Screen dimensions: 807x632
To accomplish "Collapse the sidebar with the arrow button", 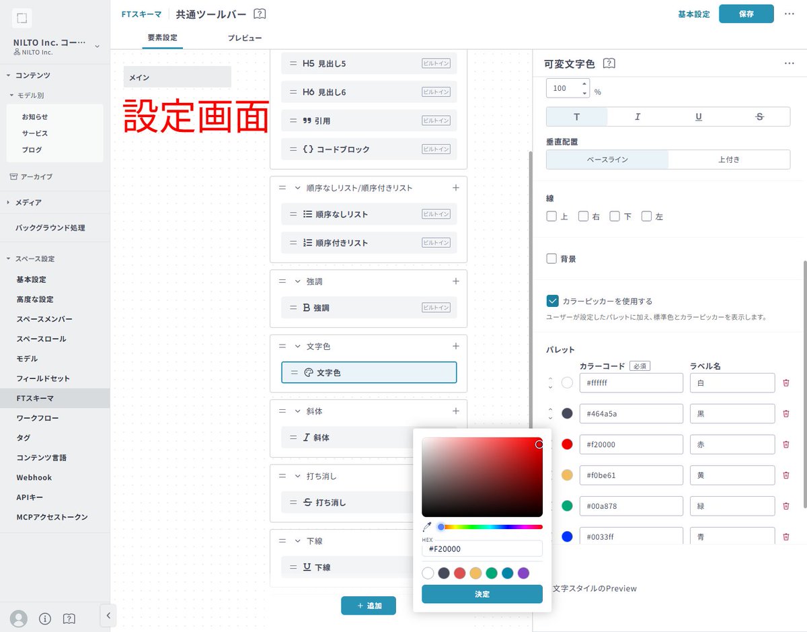I will click(x=108, y=615).
